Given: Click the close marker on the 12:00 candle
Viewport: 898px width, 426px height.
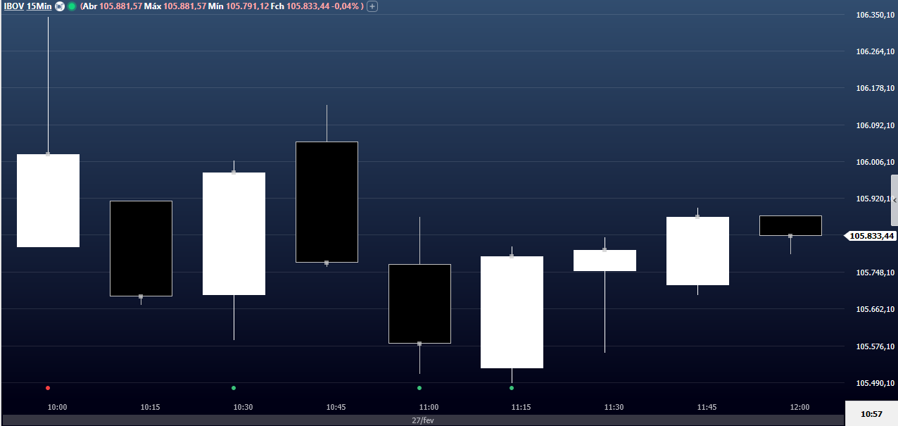Looking at the screenshot, I should click(790, 236).
